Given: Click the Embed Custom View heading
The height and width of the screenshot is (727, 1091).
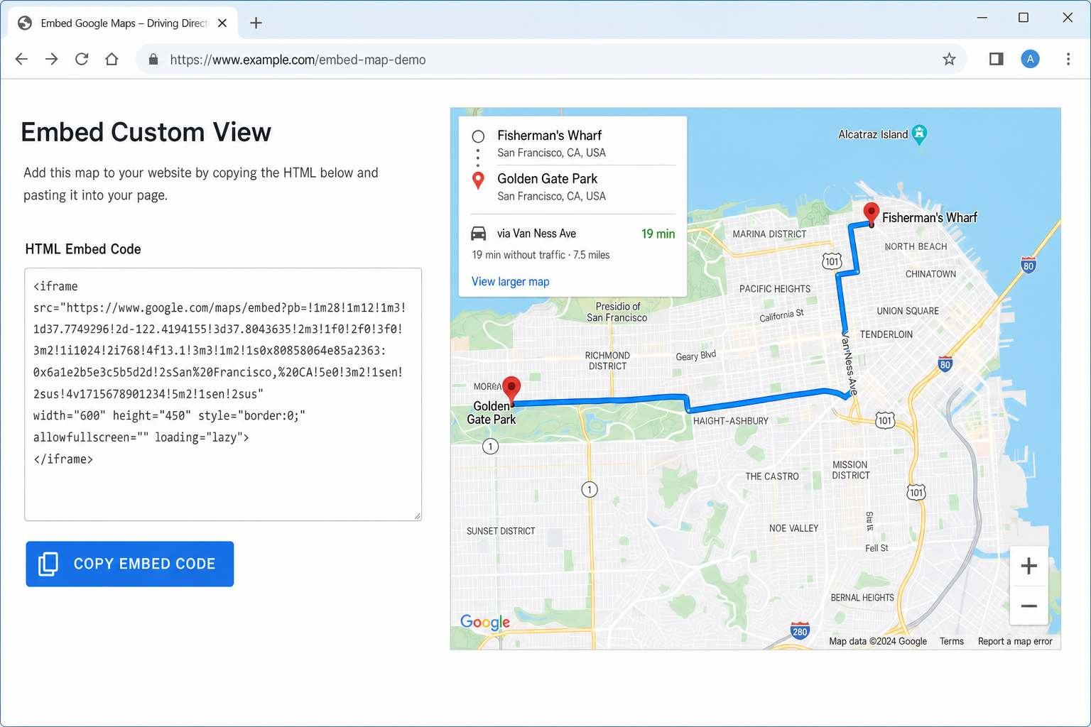Looking at the screenshot, I should (146, 133).
